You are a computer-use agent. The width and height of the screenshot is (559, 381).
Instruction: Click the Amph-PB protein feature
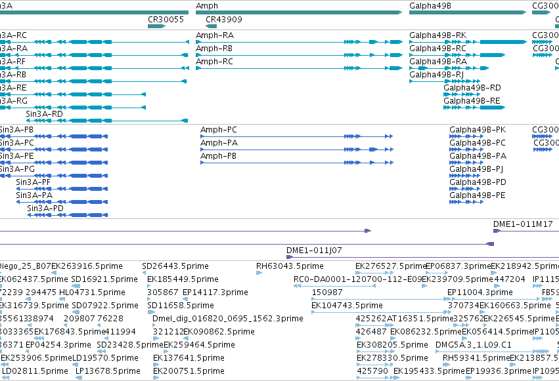click(x=297, y=163)
